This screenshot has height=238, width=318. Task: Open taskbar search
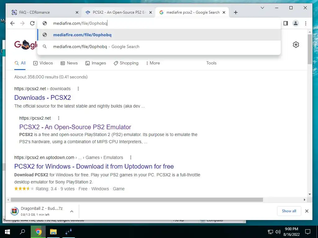coord(22,232)
